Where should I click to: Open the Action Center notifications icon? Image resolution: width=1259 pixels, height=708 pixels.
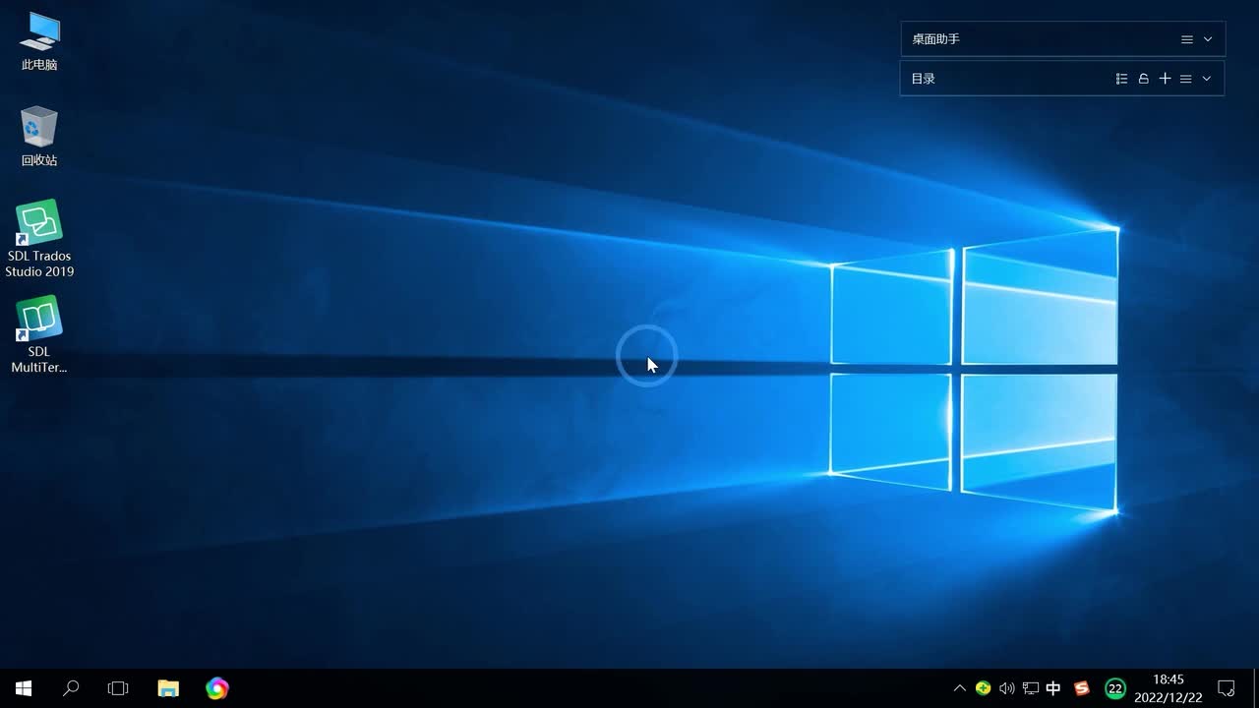click(x=1227, y=688)
